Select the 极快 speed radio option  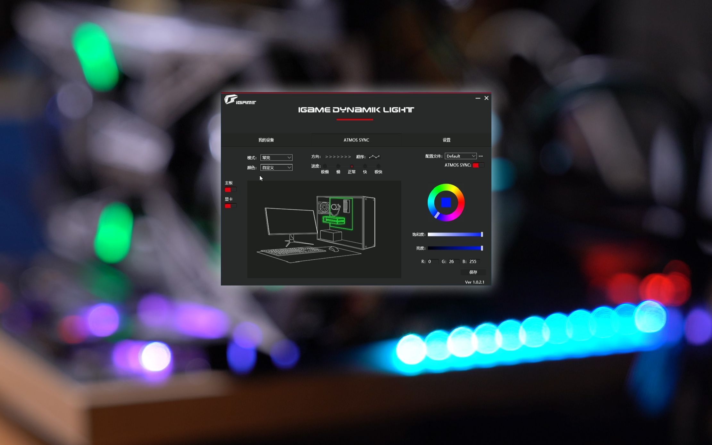[x=378, y=166]
